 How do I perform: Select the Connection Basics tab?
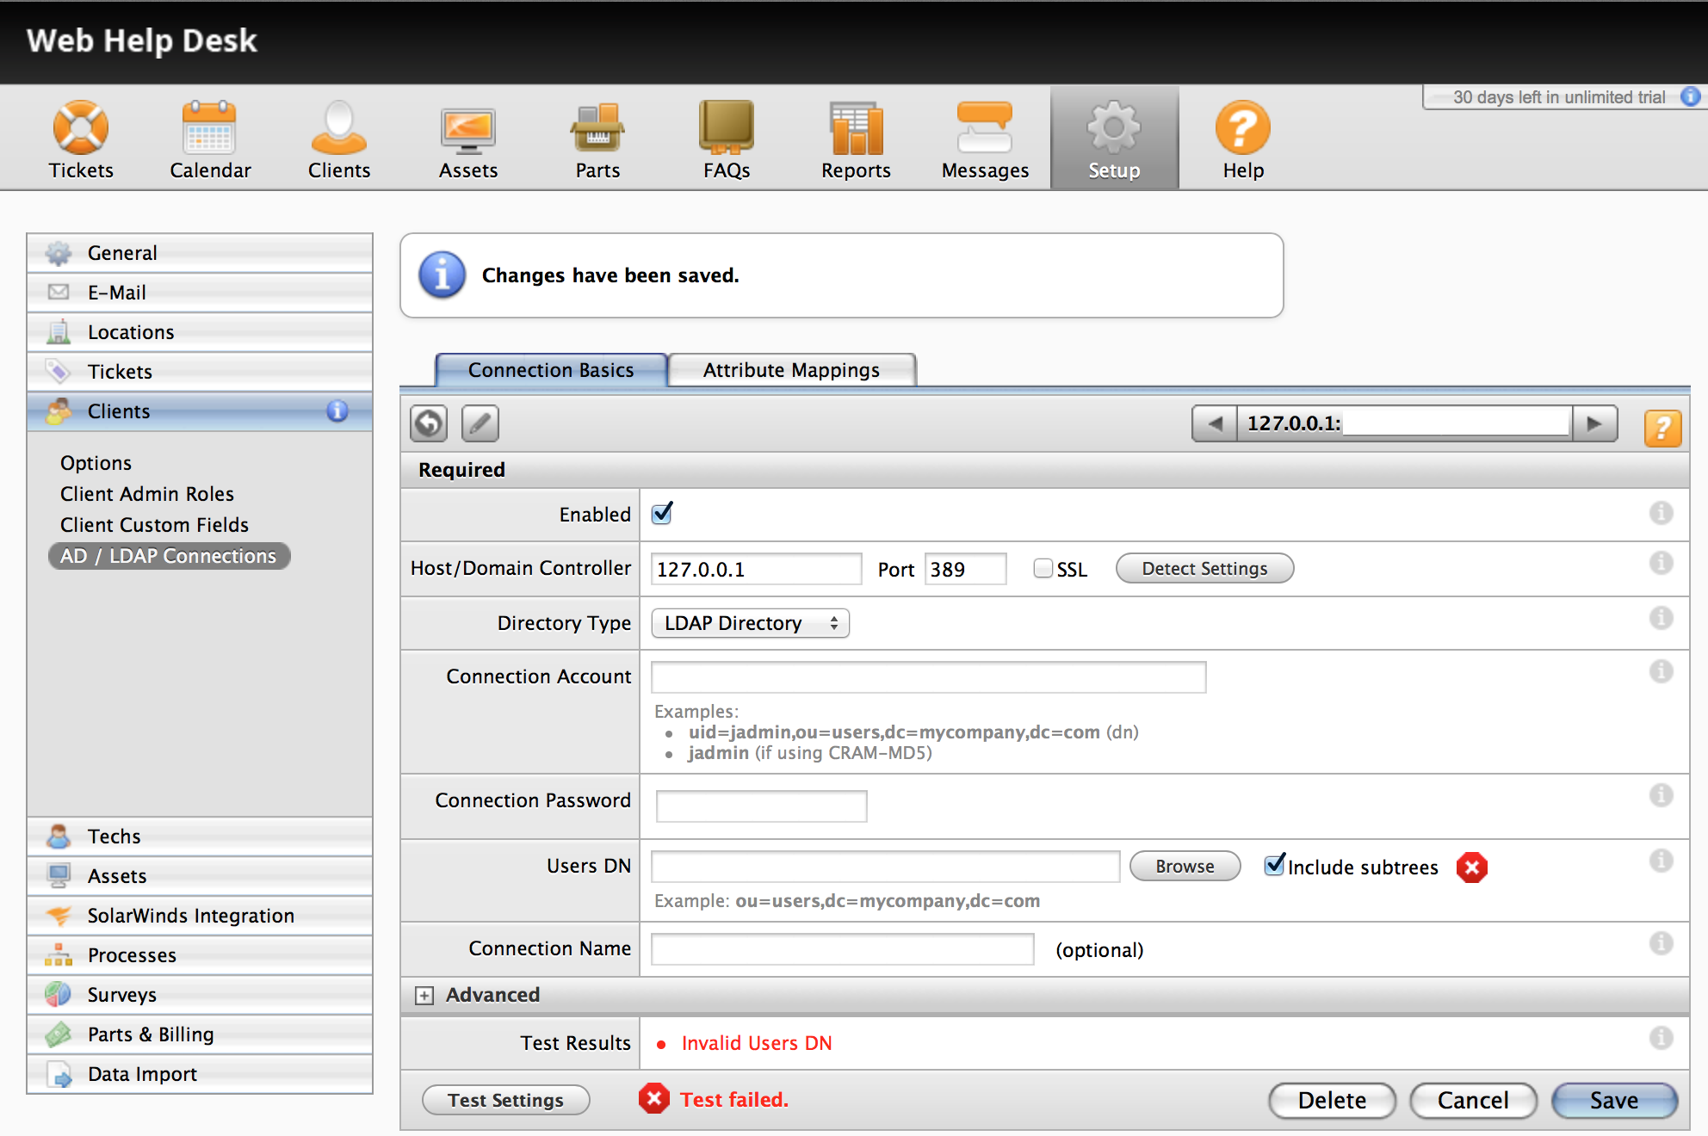[551, 370]
